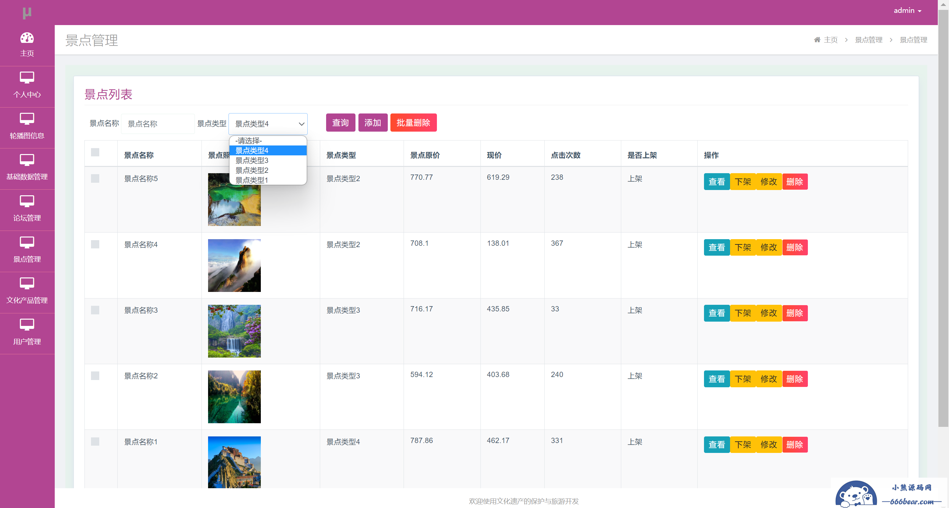
Task: Click 删除 for 景点名称1
Action: [x=795, y=445]
